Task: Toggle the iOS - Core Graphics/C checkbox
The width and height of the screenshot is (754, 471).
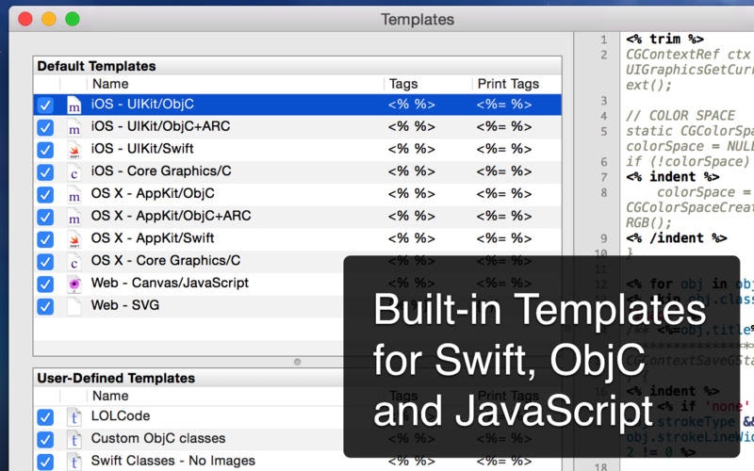Action: 45,172
